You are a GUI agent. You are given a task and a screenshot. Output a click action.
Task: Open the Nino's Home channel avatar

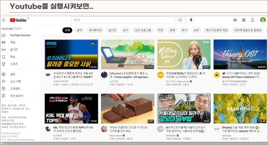(x=104, y=129)
